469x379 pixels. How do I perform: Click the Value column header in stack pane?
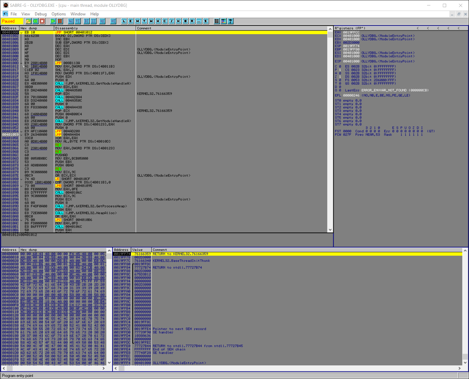click(141, 250)
